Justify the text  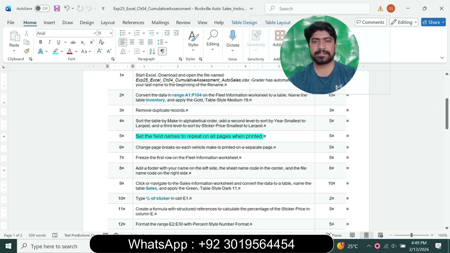coord(150,42)
